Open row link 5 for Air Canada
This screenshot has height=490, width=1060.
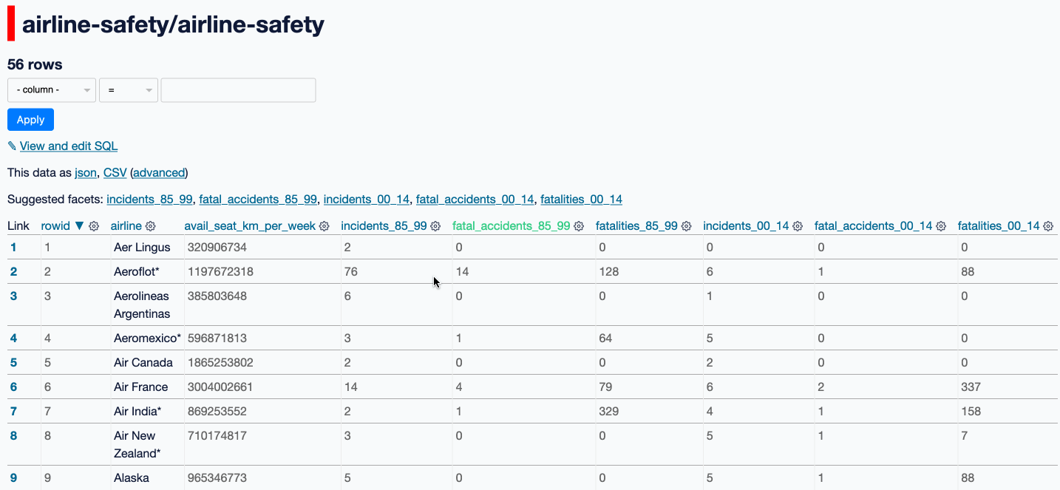[13, 363]
